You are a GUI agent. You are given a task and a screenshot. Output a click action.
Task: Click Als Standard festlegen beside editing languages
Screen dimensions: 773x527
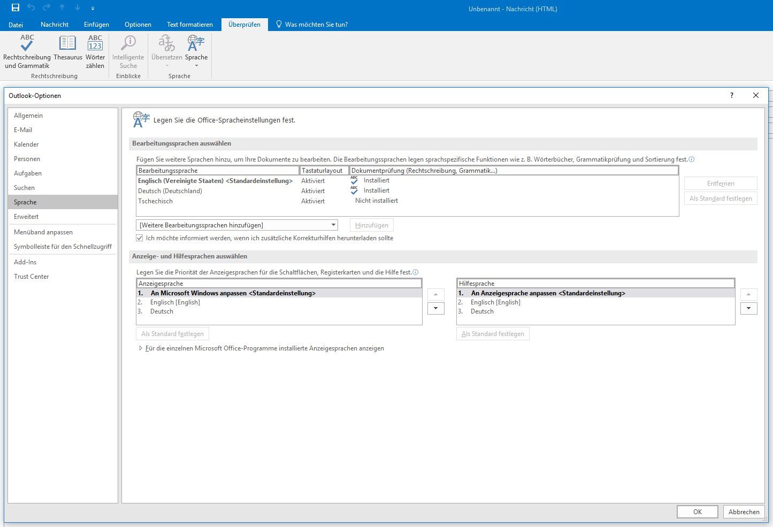[x=721, y=198]
